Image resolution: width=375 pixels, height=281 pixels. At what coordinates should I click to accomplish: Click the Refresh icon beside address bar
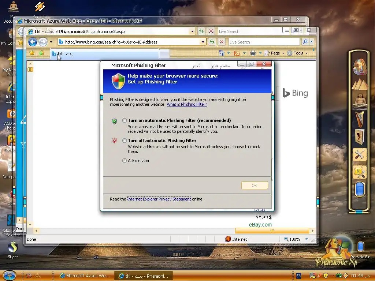click(212, 42)
